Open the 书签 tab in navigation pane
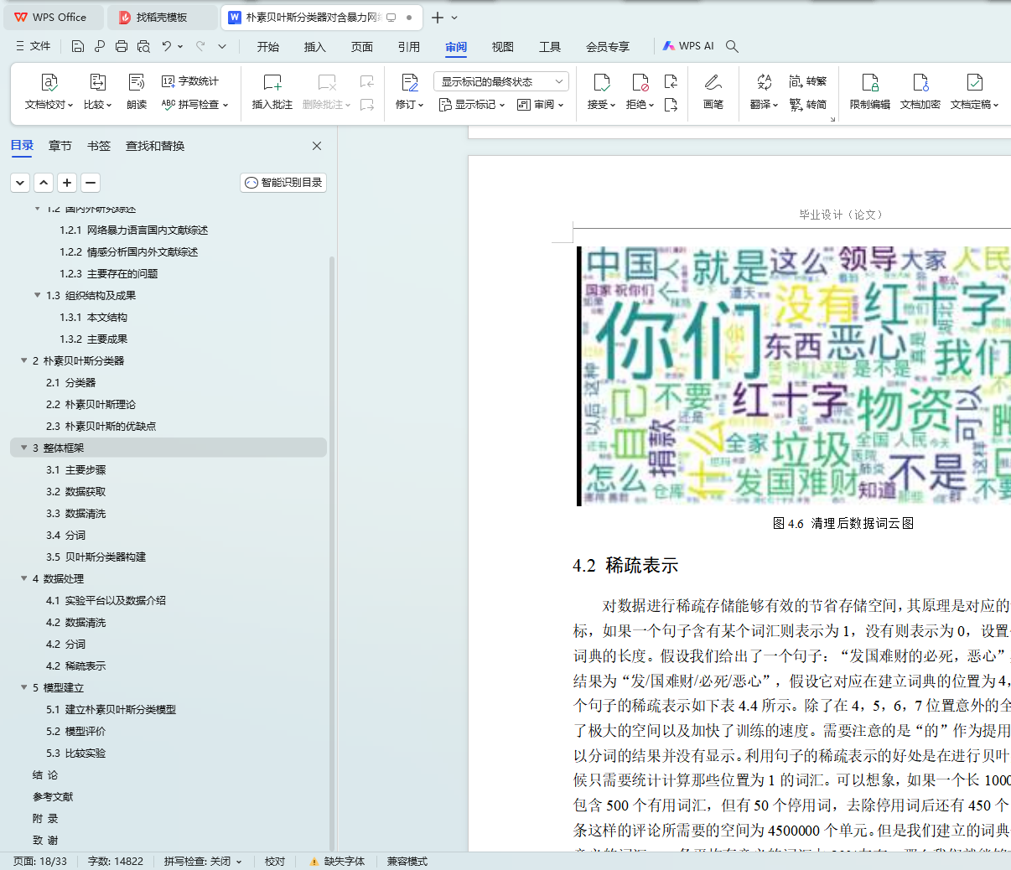The height and width of the screenshot is (870, 1011). [99, 146]
